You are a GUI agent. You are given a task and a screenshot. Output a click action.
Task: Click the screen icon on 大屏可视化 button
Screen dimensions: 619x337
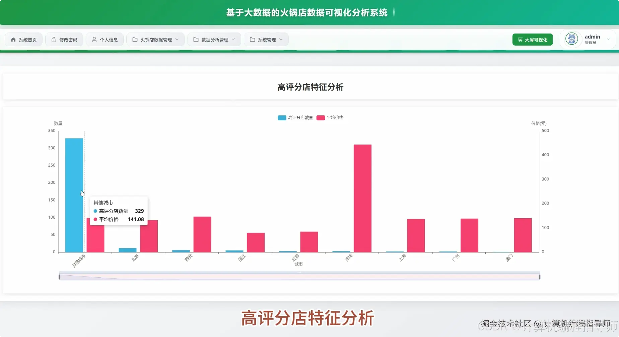click(x=520, y=39)
